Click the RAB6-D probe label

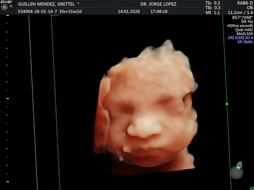point(244,3)
